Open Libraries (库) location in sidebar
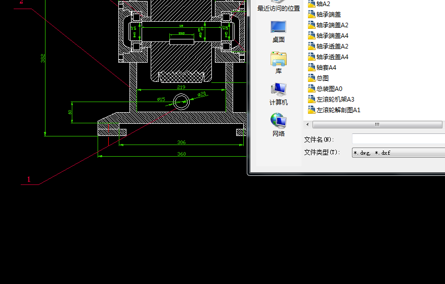The height and width of the screenshot is (284, 445). [x=278, y=63]
